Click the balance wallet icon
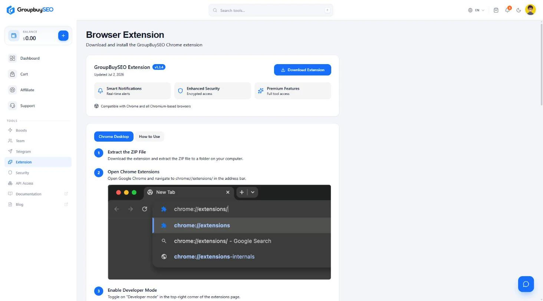 click(14, 36)
